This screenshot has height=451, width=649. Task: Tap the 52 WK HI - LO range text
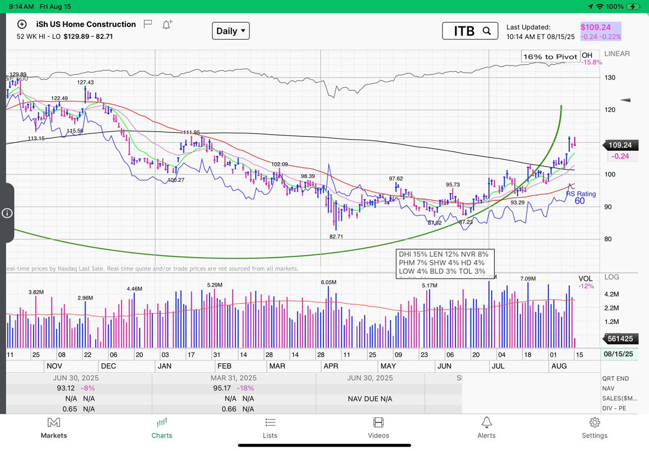click(x=65, y=36)
